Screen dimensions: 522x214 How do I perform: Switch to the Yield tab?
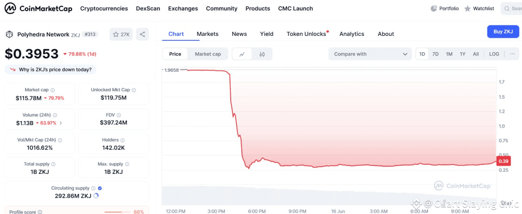click(x=267, y=34)
